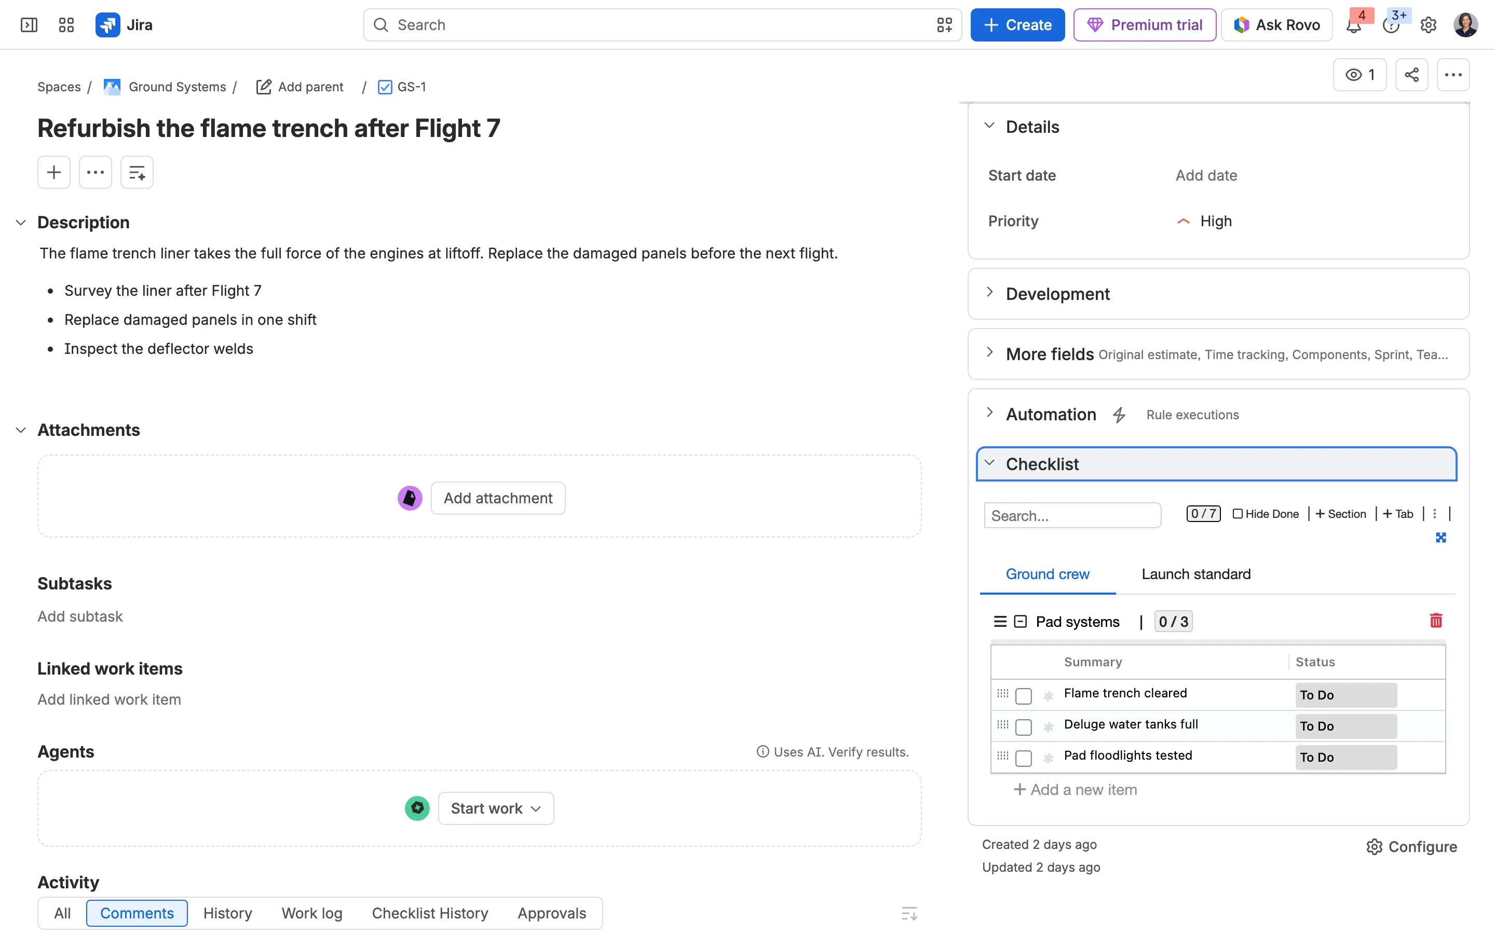Click the Premium trial button
The height and width of the screenshot is (934, 1495).
pos(1145,25)
